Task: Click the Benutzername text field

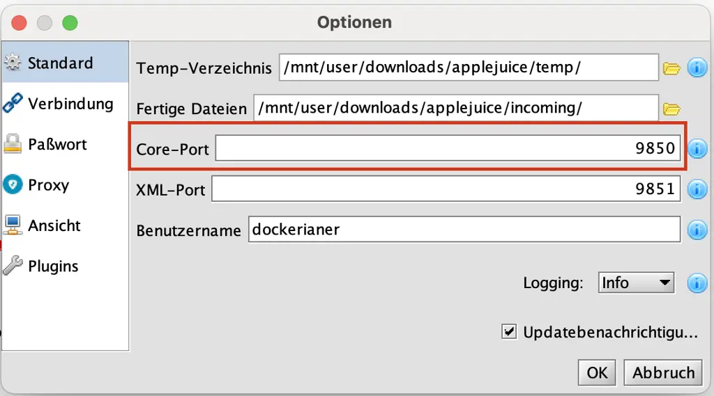Action: click(464, 230)
